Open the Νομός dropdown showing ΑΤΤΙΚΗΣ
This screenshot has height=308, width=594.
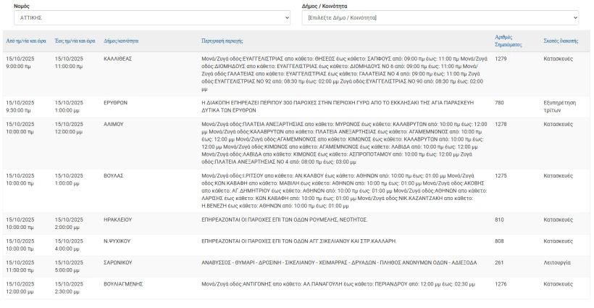click(x=152, y=18)
